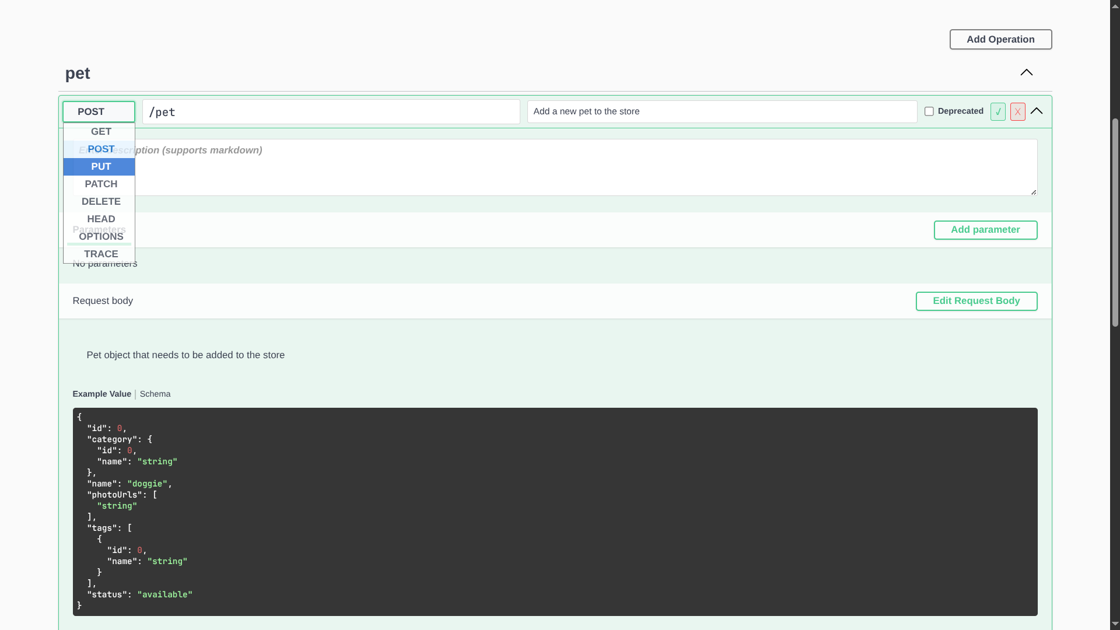Click into the description markdown textarea
Screen dimensions: 1120x630
pos(555,167)
